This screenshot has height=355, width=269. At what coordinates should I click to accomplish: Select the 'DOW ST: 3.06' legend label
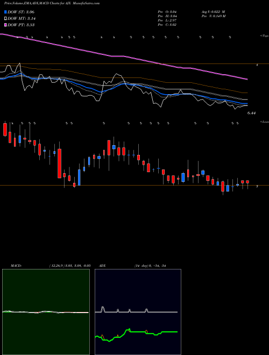click(21, 12)
